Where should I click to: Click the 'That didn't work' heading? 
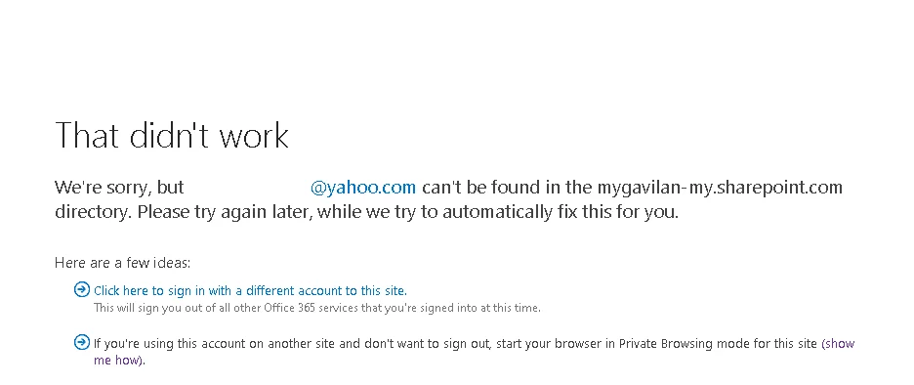point(172,135)
